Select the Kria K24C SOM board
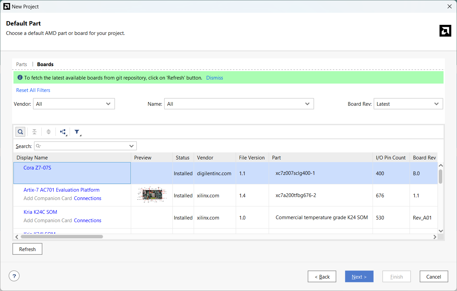The height and width of the screenshot is (291, 457). 40,212
